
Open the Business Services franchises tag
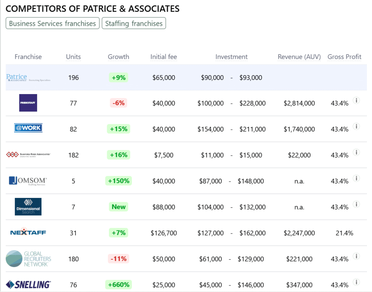pyautogui.click(x=52, y=23)
